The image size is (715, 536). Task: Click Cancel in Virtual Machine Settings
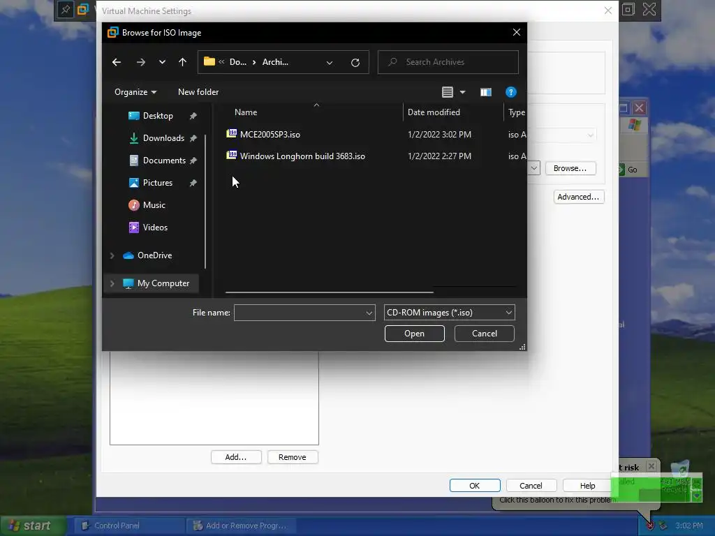pyautogui.click(x=531, y=486)
